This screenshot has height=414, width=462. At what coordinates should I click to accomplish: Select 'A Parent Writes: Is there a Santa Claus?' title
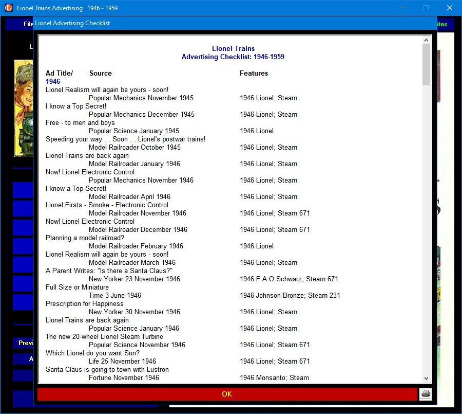109,271
